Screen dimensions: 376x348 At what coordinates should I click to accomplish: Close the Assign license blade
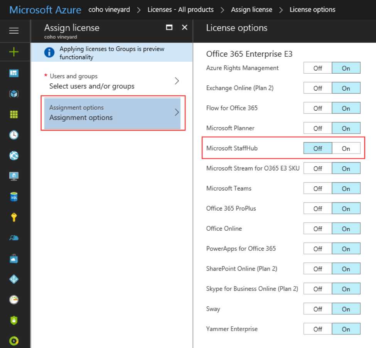(x=185, y=27)
